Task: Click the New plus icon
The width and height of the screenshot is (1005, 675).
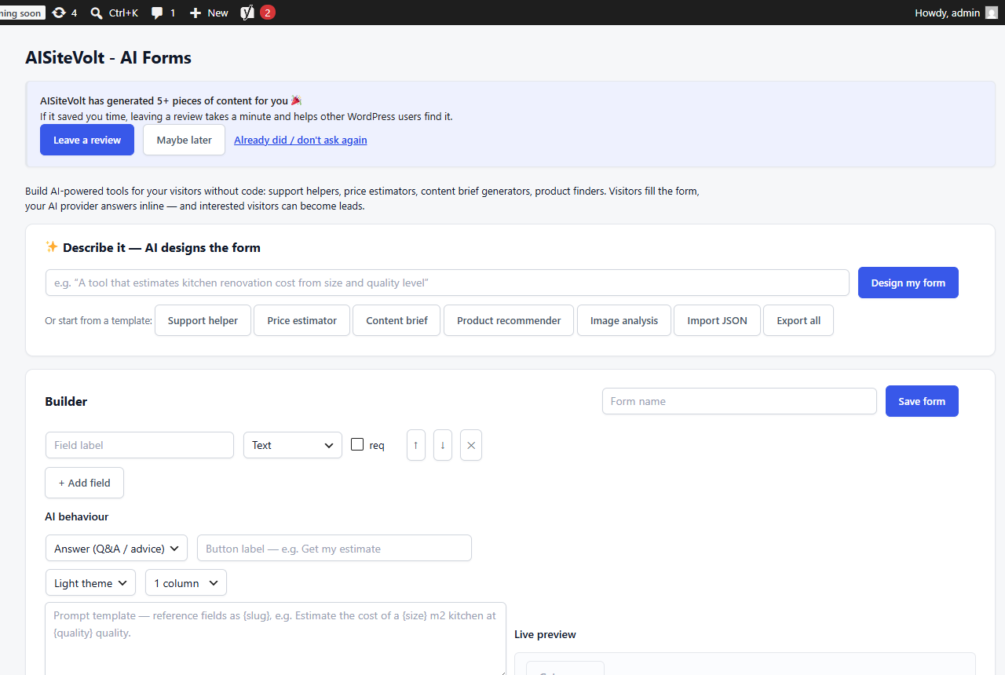Action: (196, 13)
